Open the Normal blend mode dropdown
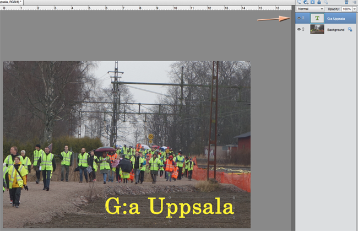Screen dimensions: 358x231 (310, 9)
